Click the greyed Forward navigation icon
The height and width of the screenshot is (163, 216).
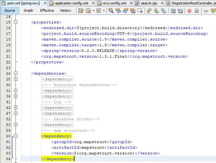pyautogui.click(x=99, y=11)
